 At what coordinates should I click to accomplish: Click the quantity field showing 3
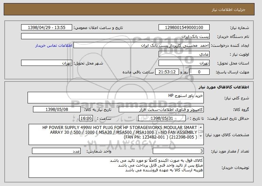pyautogui.click(x=178, y=151)
